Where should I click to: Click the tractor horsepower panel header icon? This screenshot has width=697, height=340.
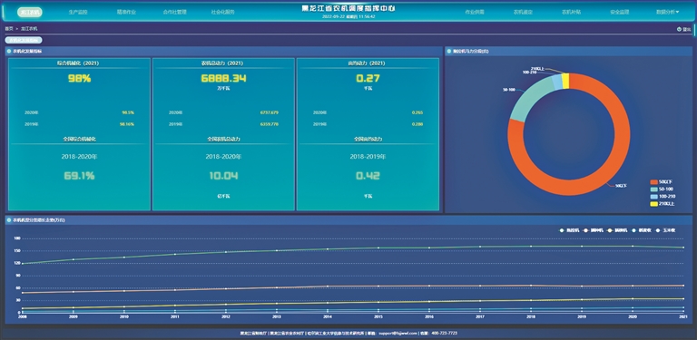tap(449, 51)
